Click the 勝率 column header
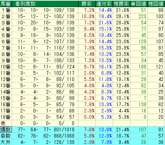Screen dimensions: 165x145 click(87, 4)
